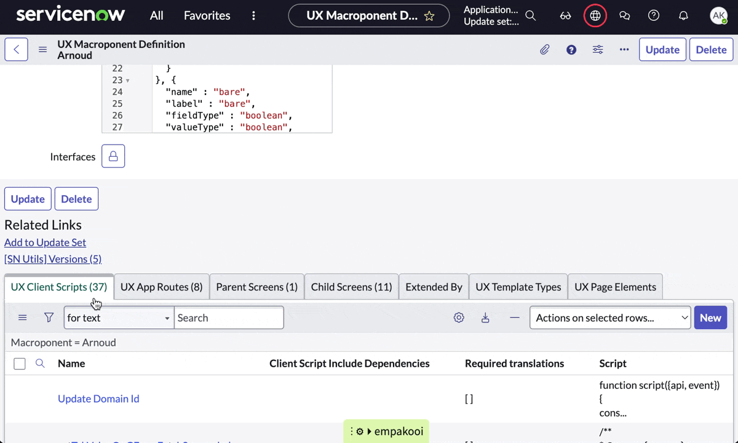Screen dimensions: 738x443
Task: Open the notifications bell
Action: click(x=683, y=15)
